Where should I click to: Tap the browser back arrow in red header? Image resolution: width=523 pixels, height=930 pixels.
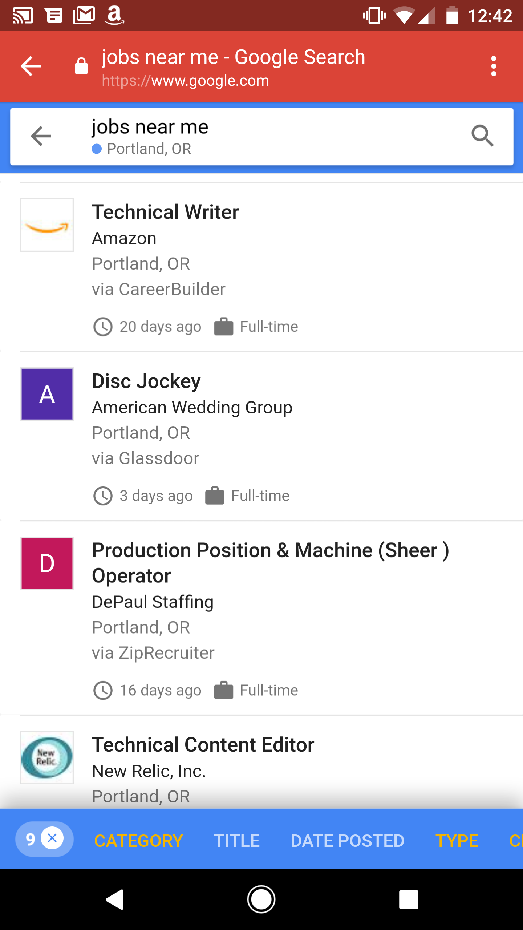click(31, 66)
